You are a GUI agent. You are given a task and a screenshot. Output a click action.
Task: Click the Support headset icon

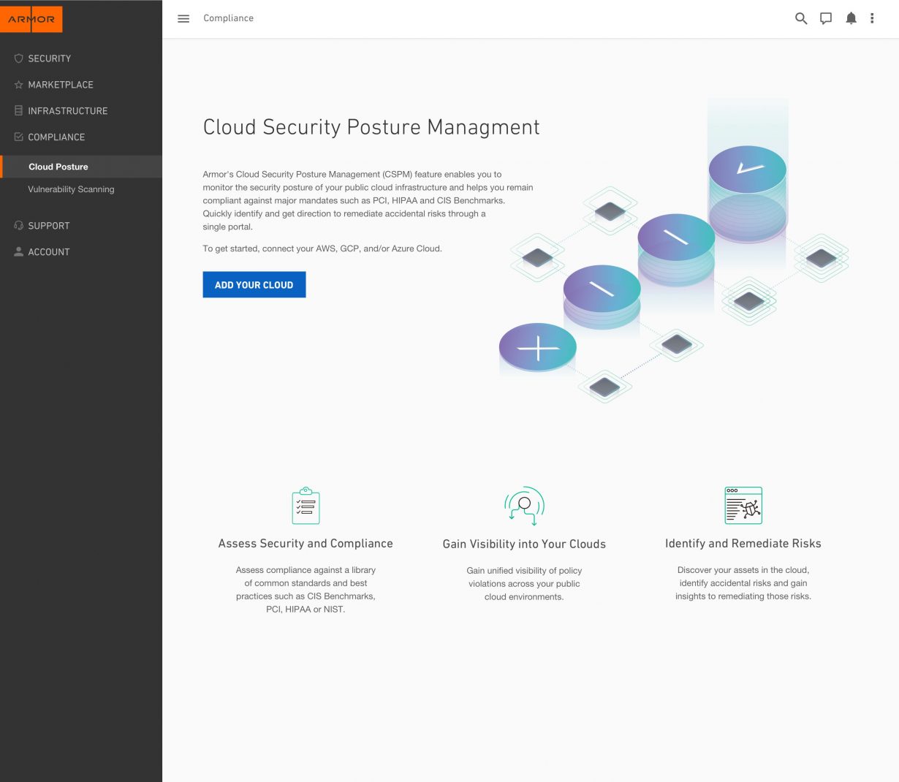pos(19,226)
